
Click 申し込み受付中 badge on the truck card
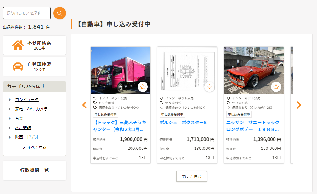tap(106, 114)
